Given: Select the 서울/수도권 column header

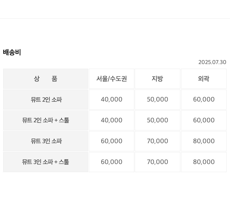Looking at the screenshot, I should coord(112,79).
